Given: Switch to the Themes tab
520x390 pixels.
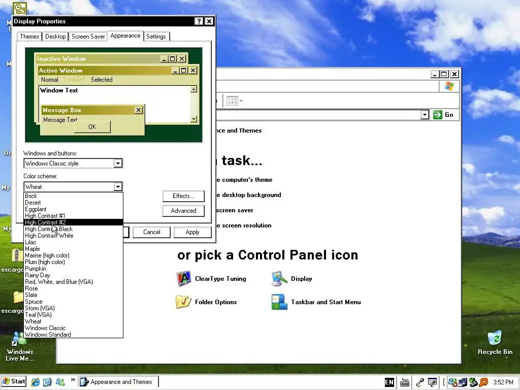Looking at the screenshot, I should pos(29,37).
